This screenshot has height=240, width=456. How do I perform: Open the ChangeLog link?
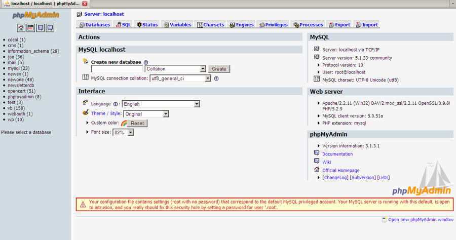[335, 178]
